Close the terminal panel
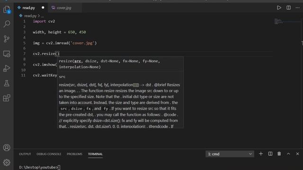 tap(298, 154)
